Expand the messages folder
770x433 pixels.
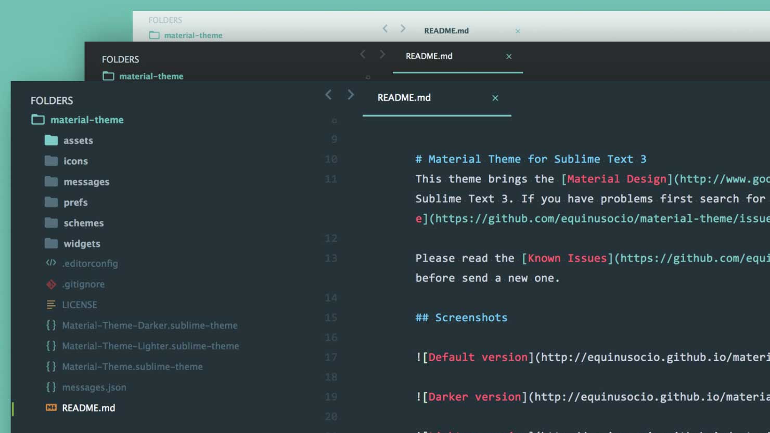(86, 182)
